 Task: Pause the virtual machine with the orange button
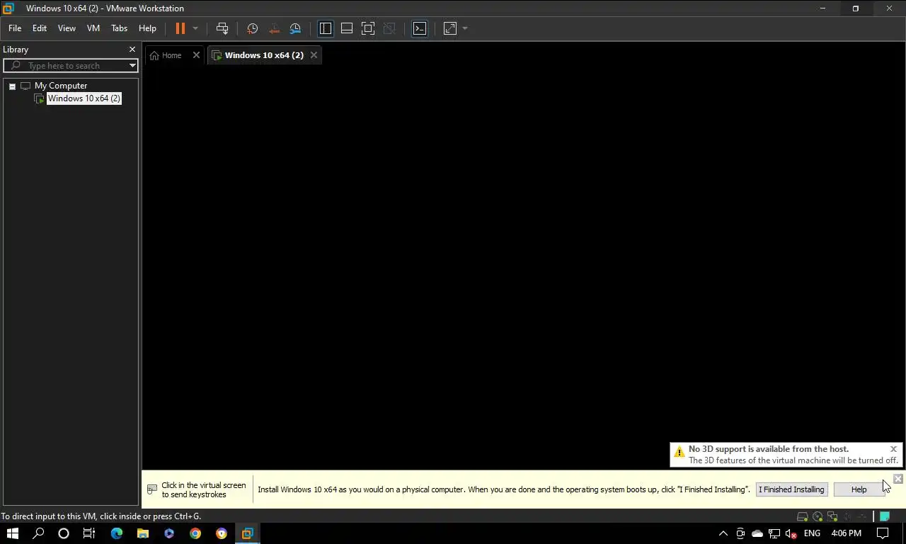(180, 28)
